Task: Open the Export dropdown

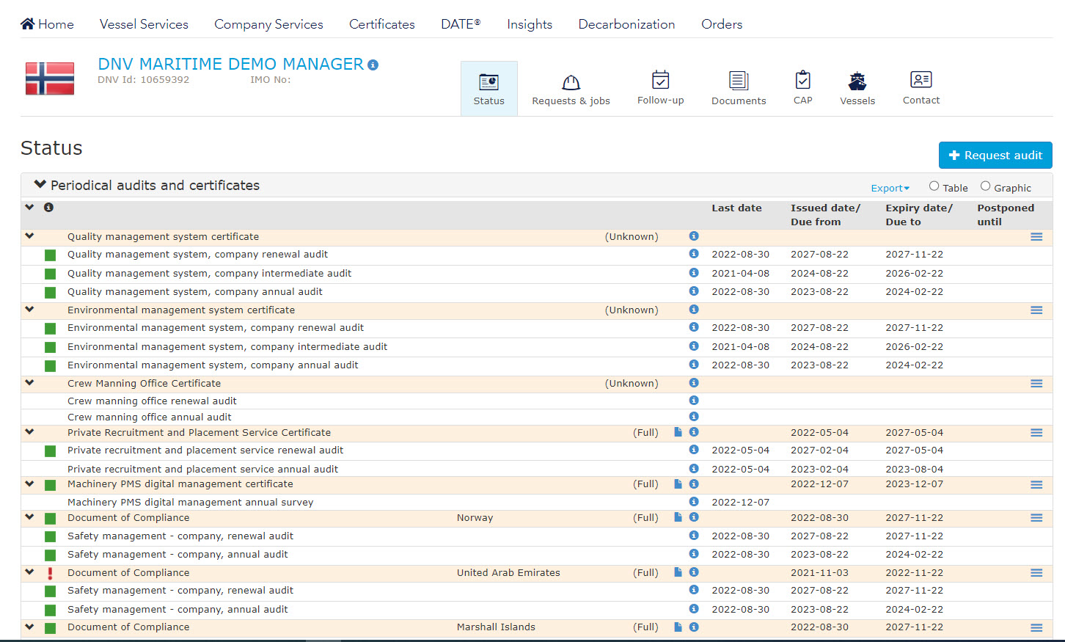Action: pos(890,188)
